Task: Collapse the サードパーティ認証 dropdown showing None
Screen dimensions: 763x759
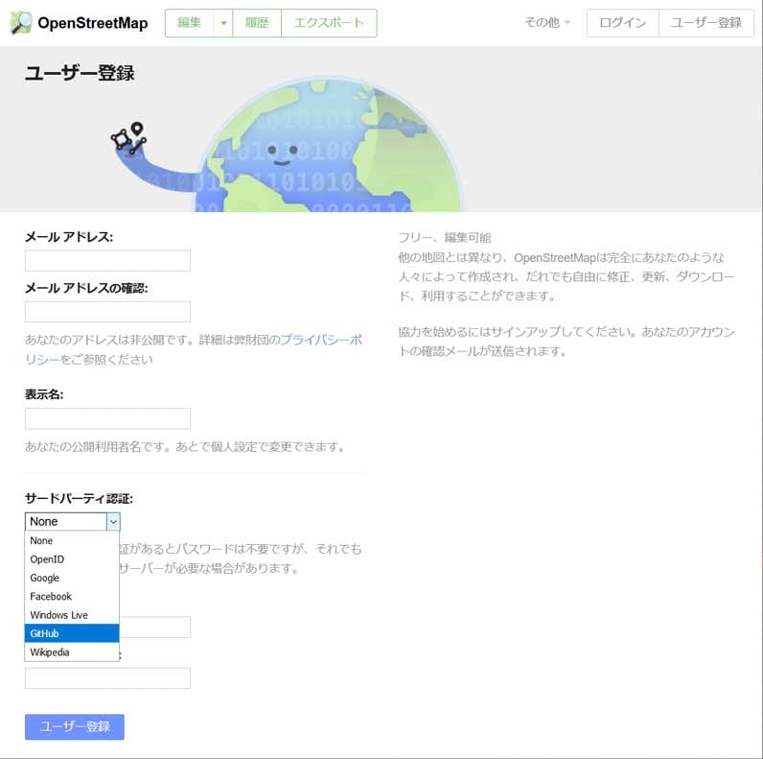Action: click(73, 521)
